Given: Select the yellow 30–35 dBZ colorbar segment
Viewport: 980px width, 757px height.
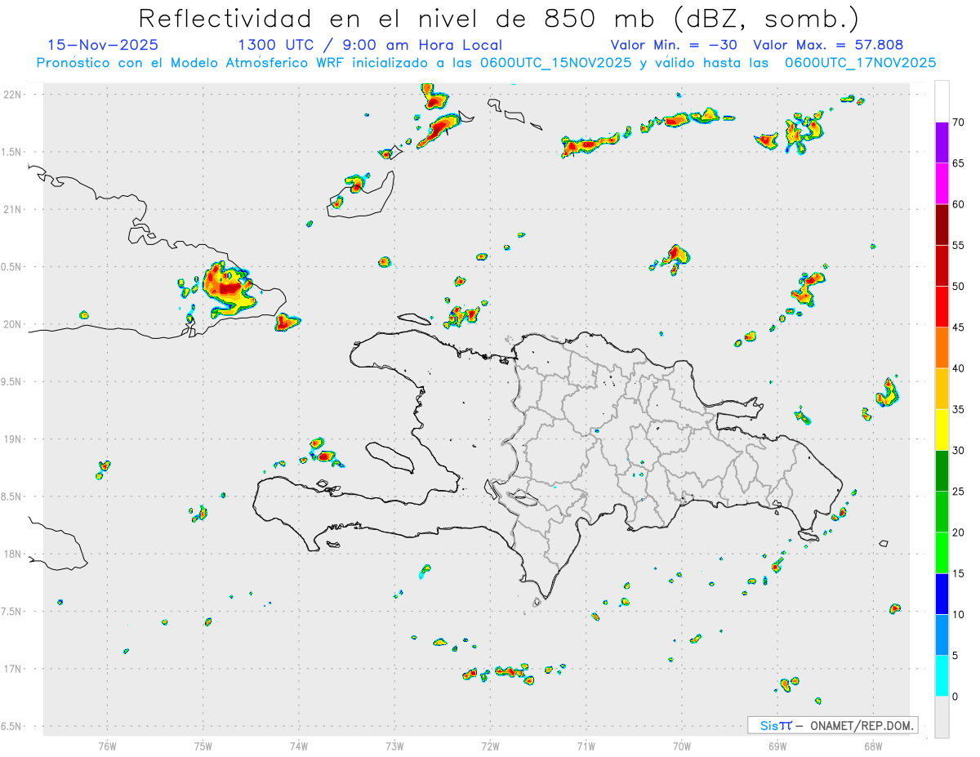Looking at the screenshot, I should 942,430.
